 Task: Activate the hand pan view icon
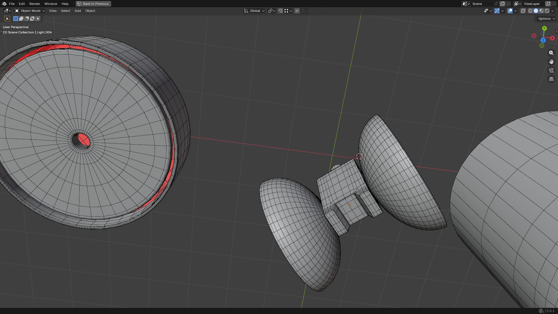551,62
